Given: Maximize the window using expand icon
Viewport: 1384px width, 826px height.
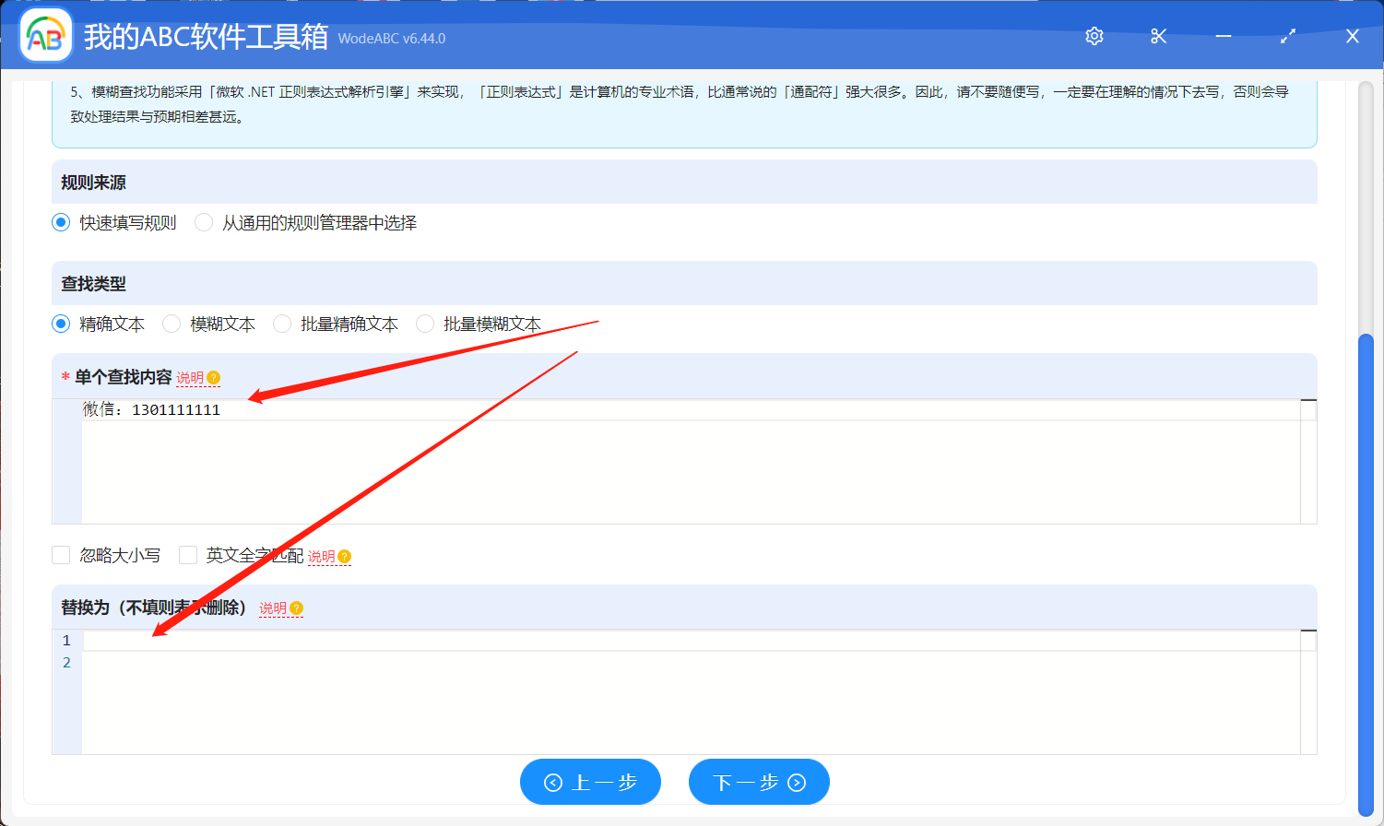Looking at the screenshot, I should click(1288, 36).
